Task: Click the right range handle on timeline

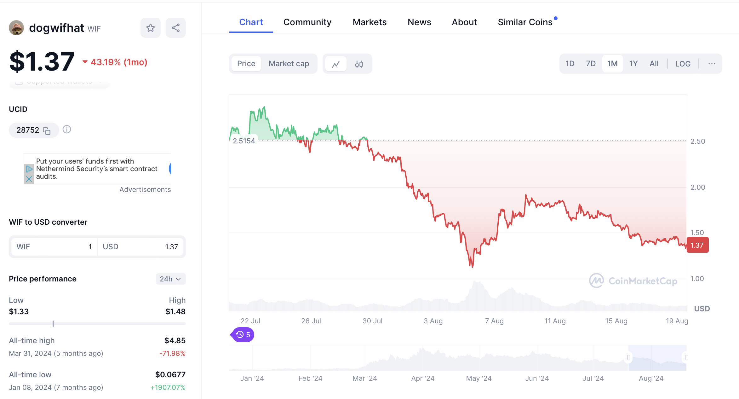Action: click(686, 357)
